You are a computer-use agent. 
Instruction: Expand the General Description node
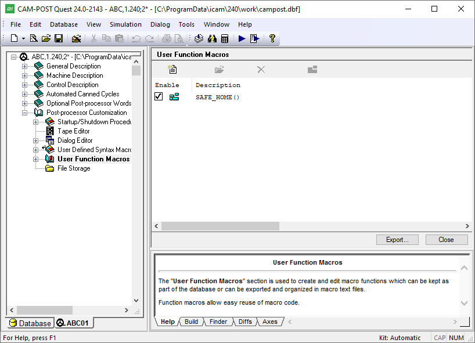coord(25,66)
